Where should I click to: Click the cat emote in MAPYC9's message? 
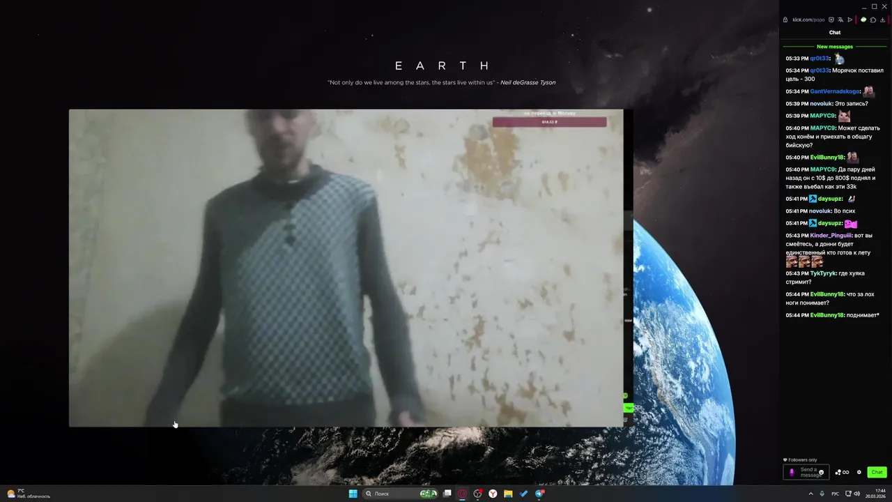pos(844,116)
